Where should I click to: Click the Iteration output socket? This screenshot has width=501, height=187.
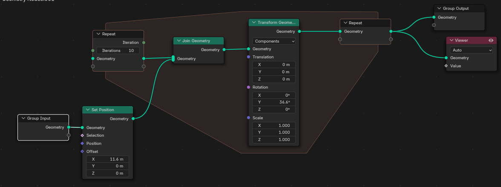pyautogui.click(x=144, y=43)
